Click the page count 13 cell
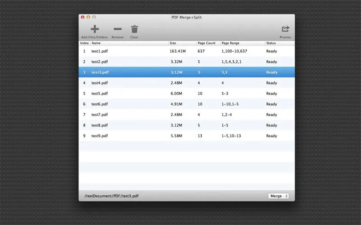Screen dimensions: 361x225 click(200, 135)
